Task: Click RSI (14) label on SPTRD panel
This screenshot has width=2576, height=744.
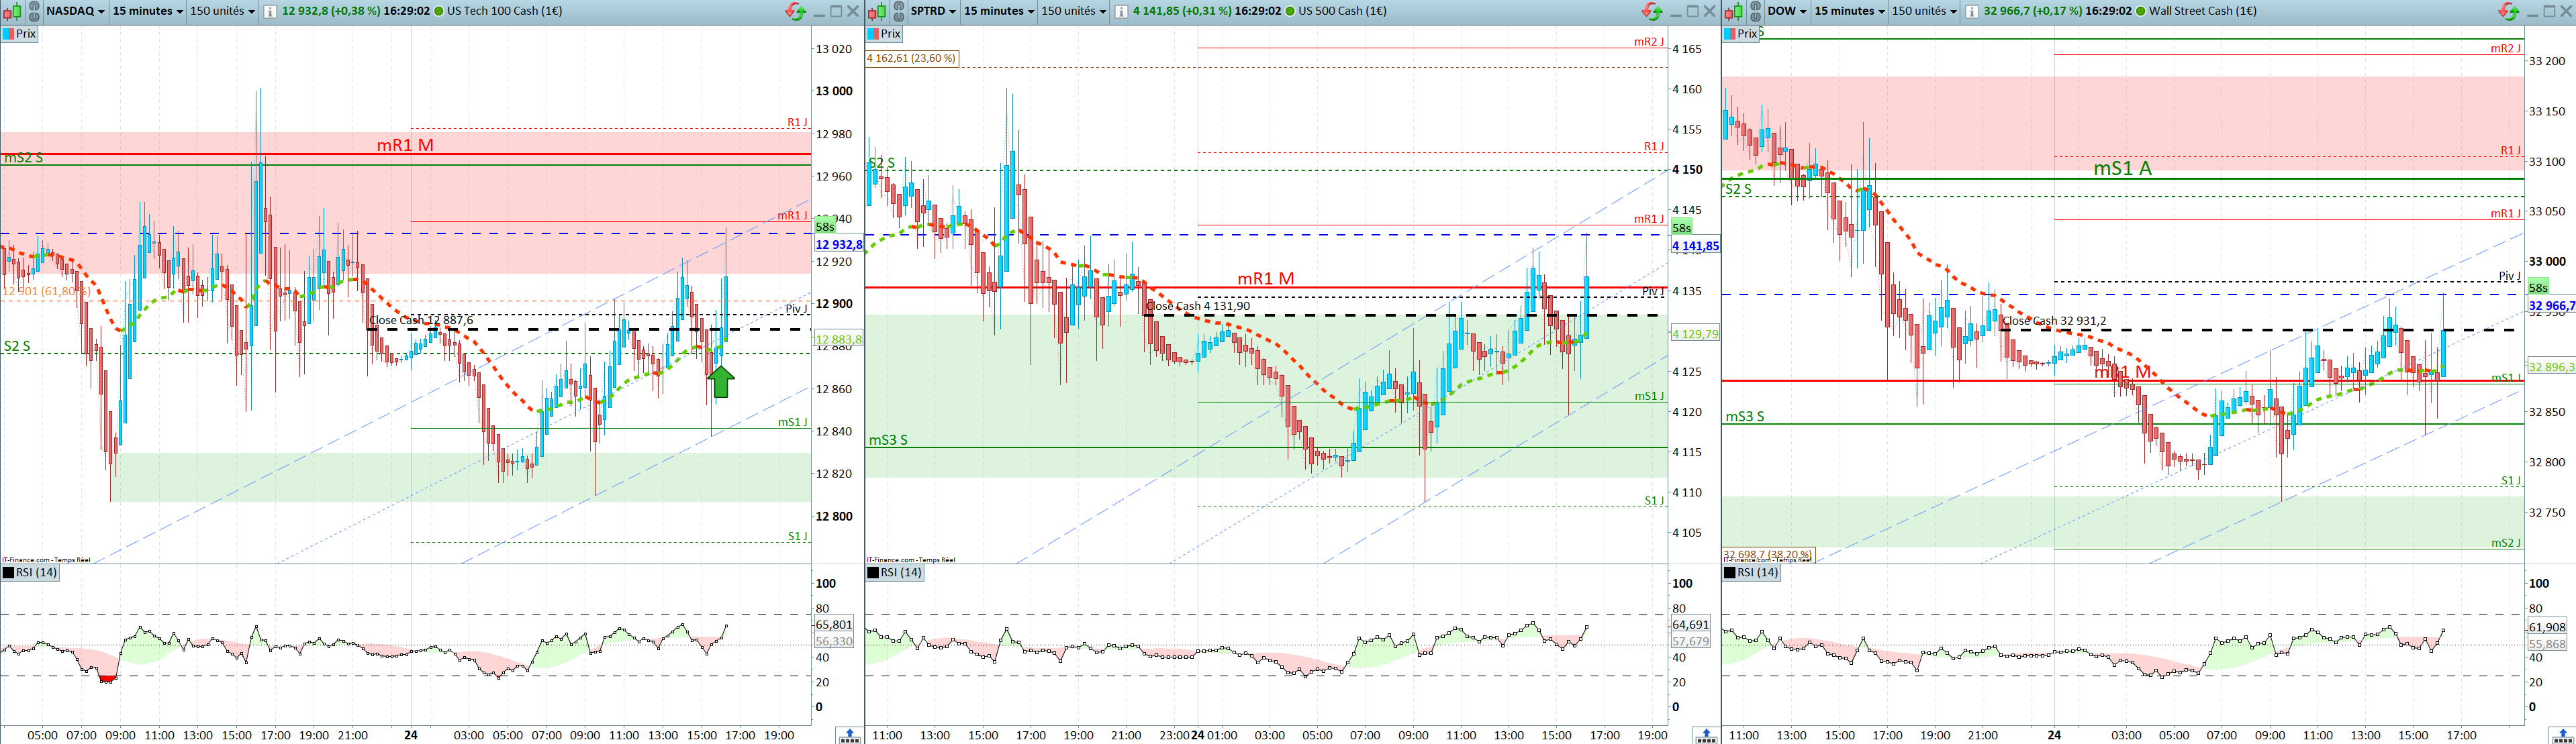Action: coord(902,572)
